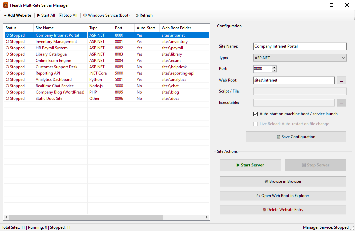Sort by the Port column header
Viewport: 355px width, 231px height.
point(124,28)
